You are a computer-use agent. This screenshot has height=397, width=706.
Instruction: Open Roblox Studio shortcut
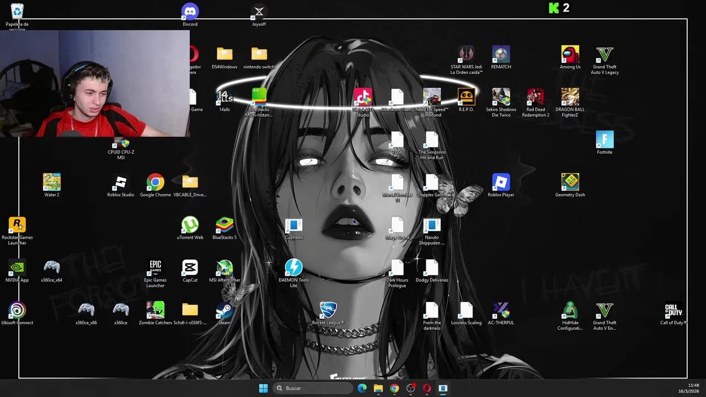coord(121,185)
